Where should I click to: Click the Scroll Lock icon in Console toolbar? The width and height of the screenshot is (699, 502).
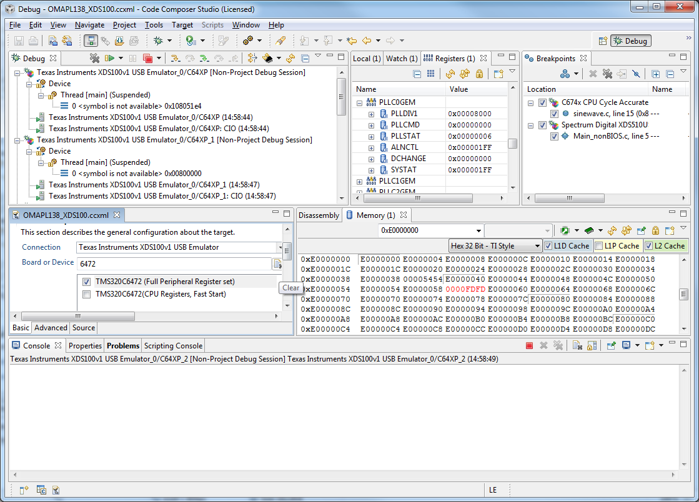[592, 346]
